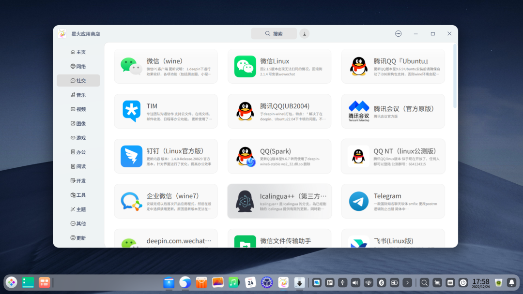This screenshot has height=294, width=523.
Task: Open the download list button beside search
Action: point(304,33)
